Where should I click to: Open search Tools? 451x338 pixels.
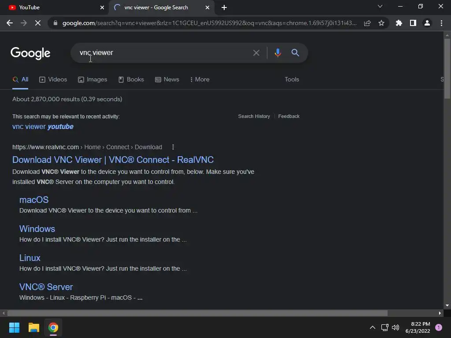292,80
